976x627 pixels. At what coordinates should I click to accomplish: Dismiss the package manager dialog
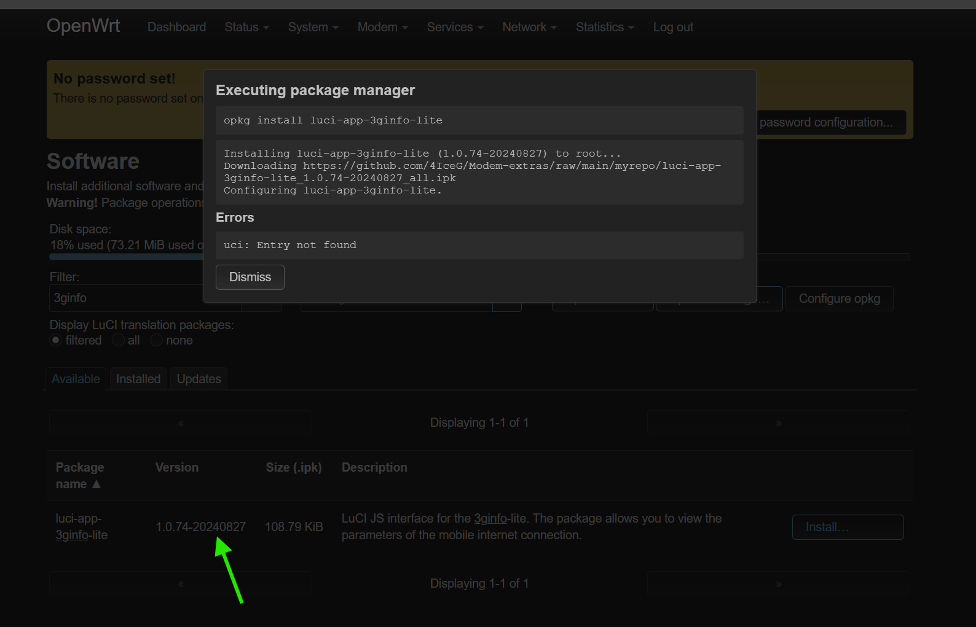(x=250, y=277)
